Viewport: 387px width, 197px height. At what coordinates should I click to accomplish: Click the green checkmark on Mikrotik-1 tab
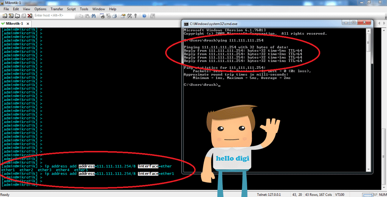[x=3, y=24]
